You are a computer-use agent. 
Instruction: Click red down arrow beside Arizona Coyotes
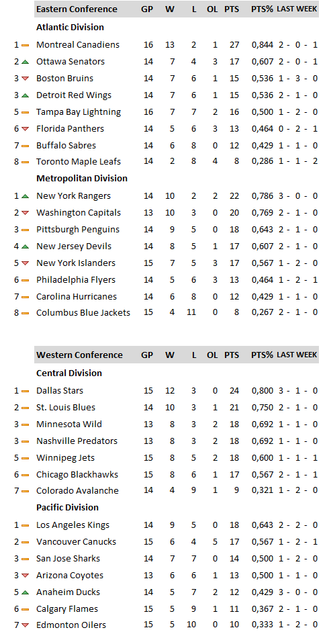click(x=25, y=576)
